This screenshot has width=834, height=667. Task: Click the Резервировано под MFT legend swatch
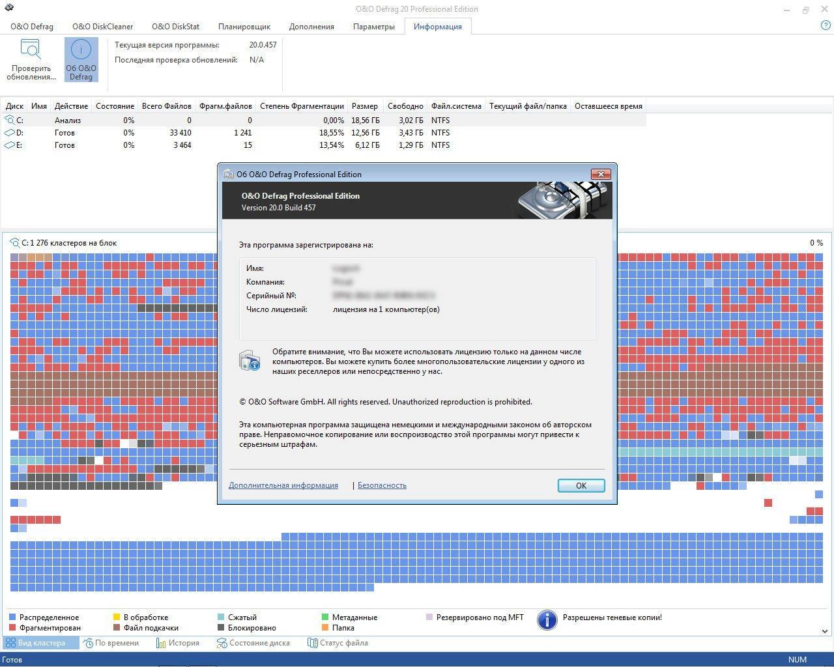(x=429, y=617)
